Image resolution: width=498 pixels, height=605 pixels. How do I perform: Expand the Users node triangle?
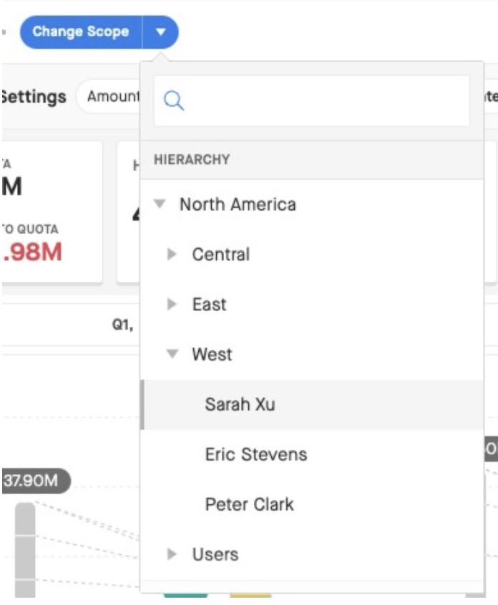tap(172, 554)
